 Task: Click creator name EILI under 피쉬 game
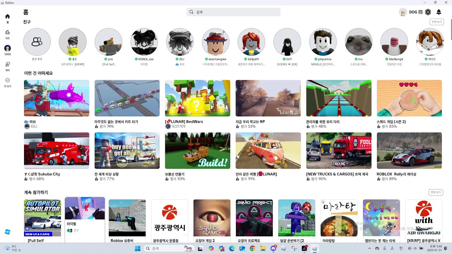pyautogui.click(x=34, y=126)
